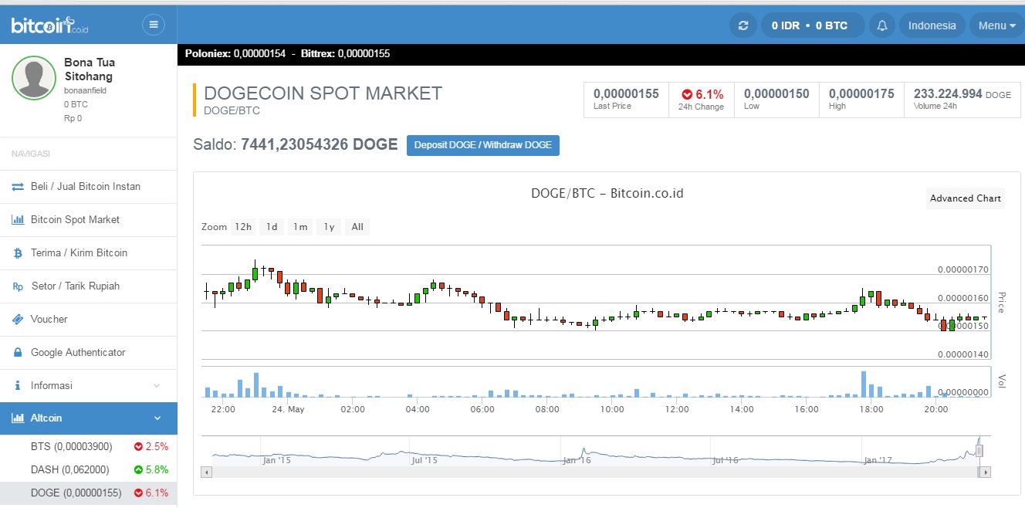The width and height of the screenshot is (1025, 508).
Task: Click the Rp icon beside Setor / Tarik Rupiah
Action: pos(18,286)
